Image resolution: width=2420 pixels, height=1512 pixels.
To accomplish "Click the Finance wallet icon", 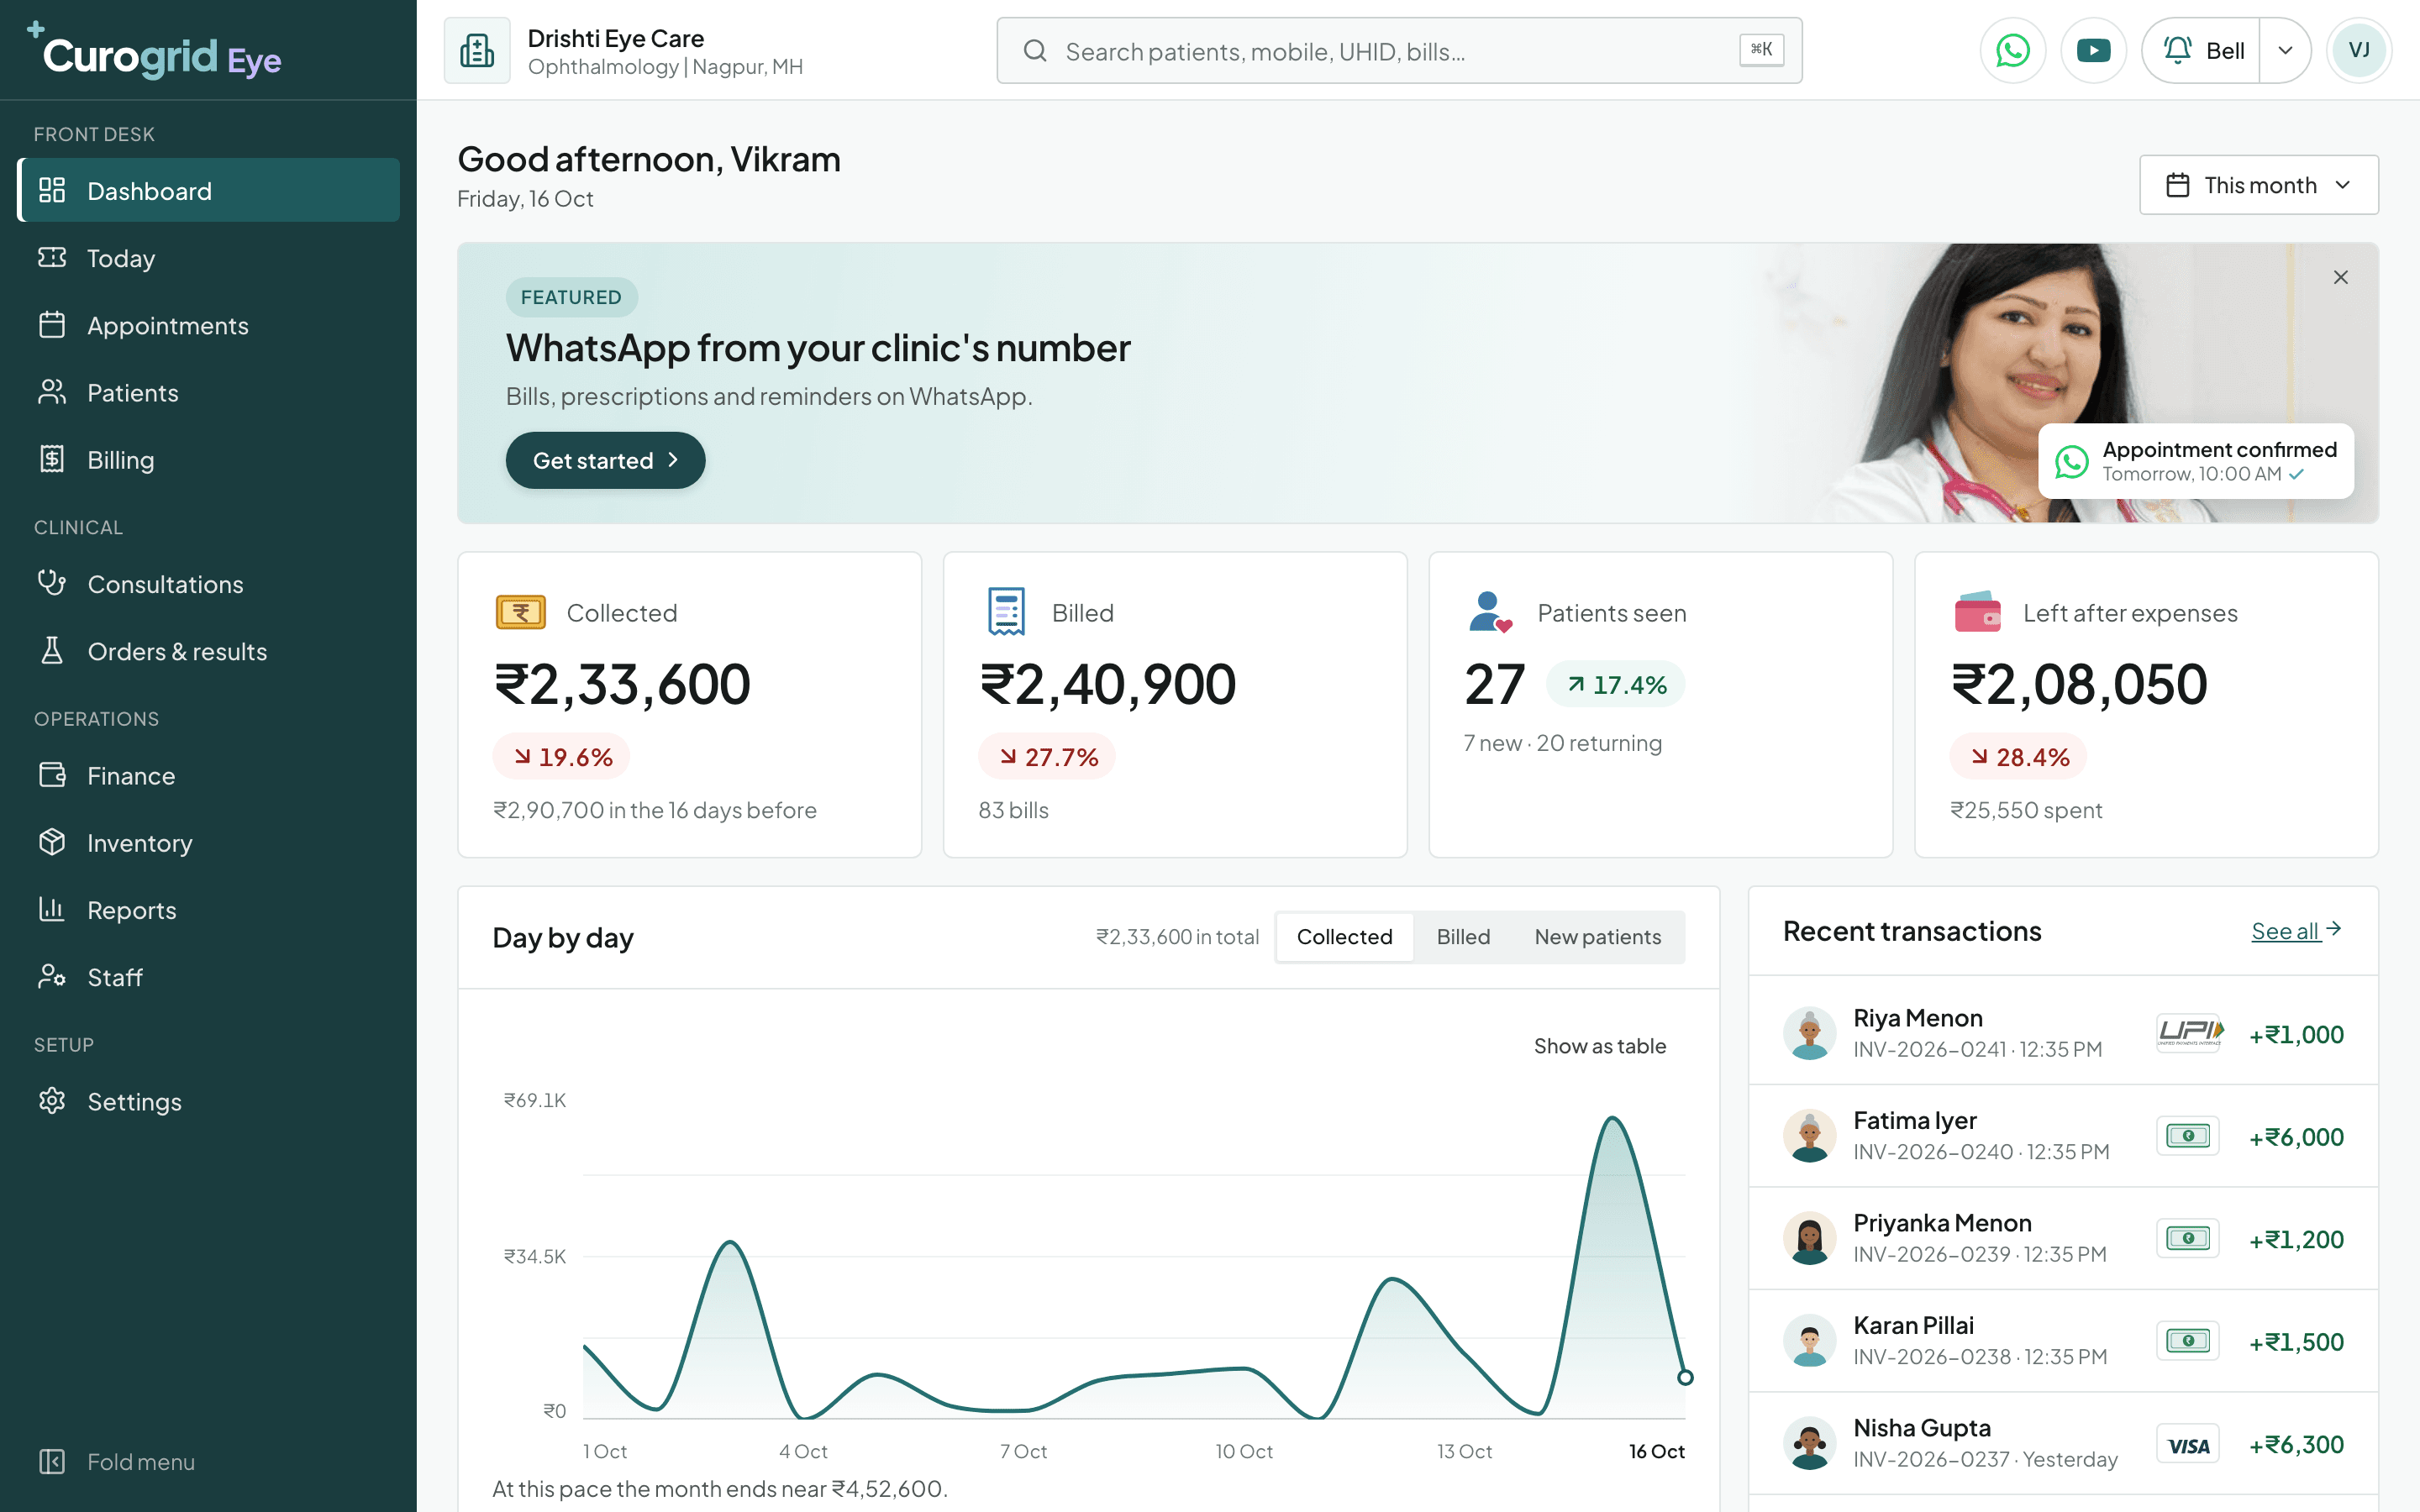I will (x=52, y=775).
